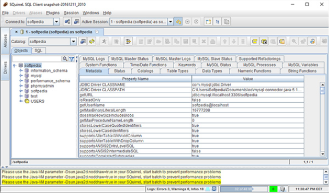Click the search magnifier beside tree filter field
The image size is (329, 193).
[65, 59]
